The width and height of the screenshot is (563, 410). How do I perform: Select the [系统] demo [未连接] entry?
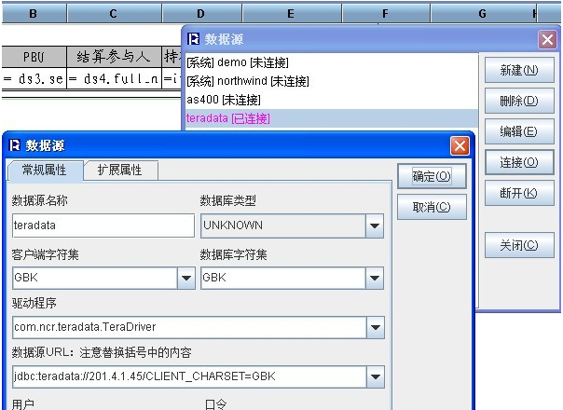[x=332, y=62]
